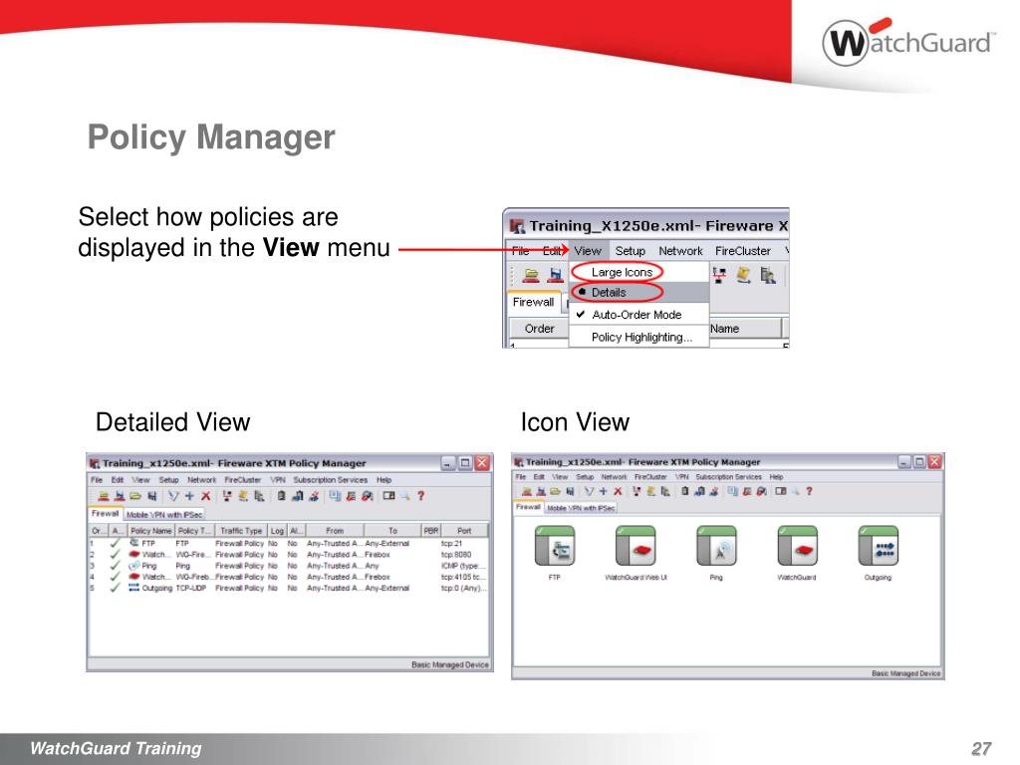This screenshot has width=1020, height=765.
Task: Click the From column header in Detailed View
Action: (x=335, y=531)
